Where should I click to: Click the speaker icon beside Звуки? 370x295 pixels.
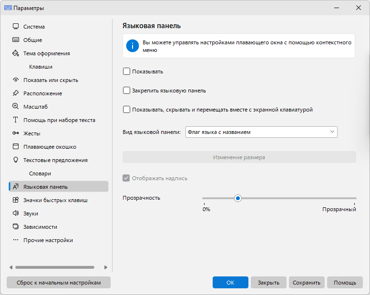(16, 213)
